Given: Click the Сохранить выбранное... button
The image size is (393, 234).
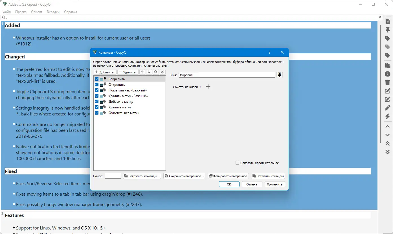Looking at the screenshot, I should click(184, 176).
